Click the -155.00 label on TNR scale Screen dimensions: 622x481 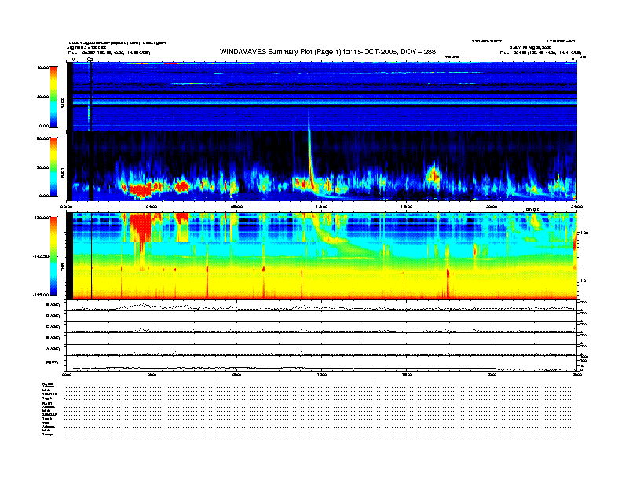(42, 295)
